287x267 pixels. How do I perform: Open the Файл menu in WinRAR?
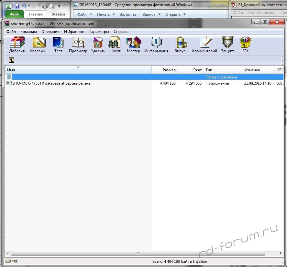pos(11,32)
